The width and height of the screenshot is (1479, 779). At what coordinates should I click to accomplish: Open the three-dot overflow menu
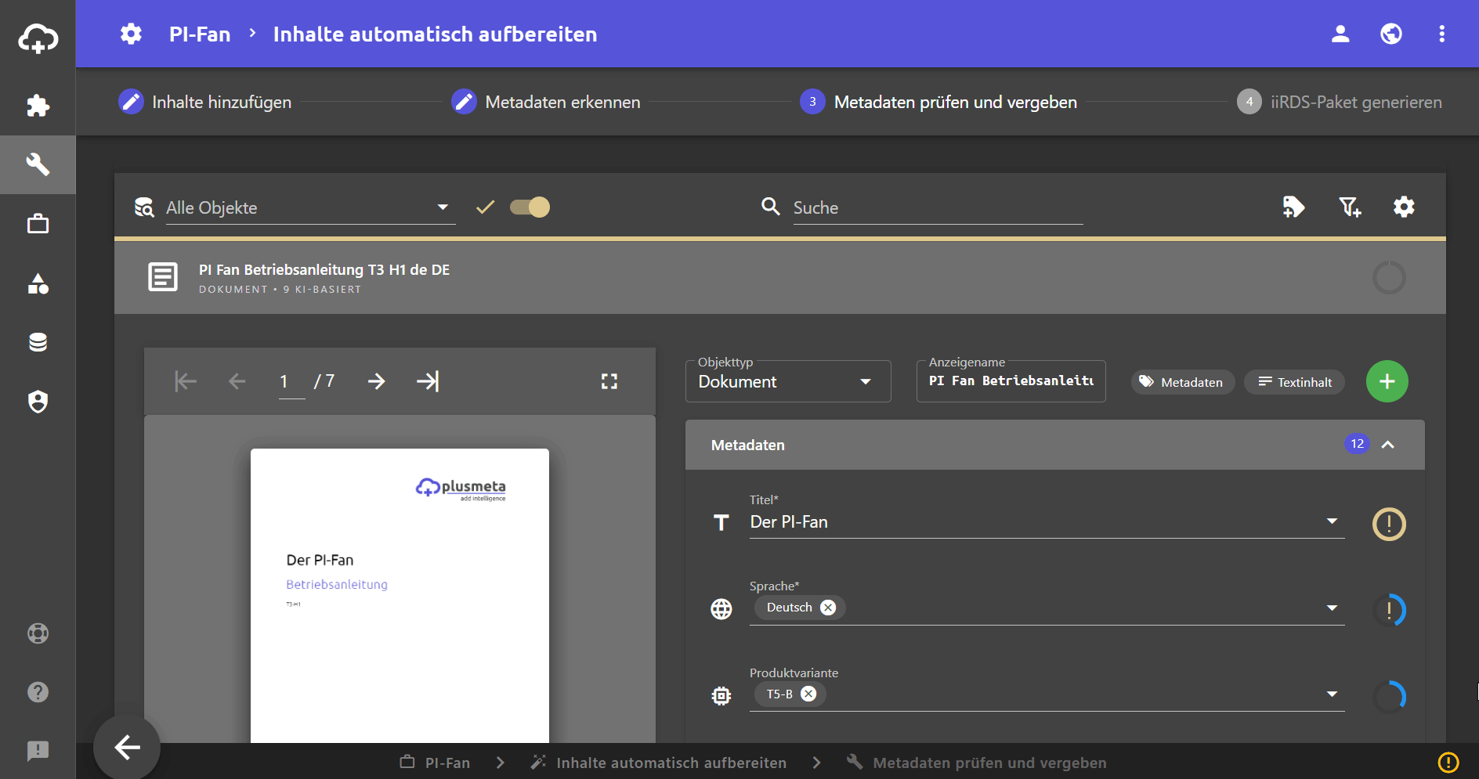point(1441,34)
